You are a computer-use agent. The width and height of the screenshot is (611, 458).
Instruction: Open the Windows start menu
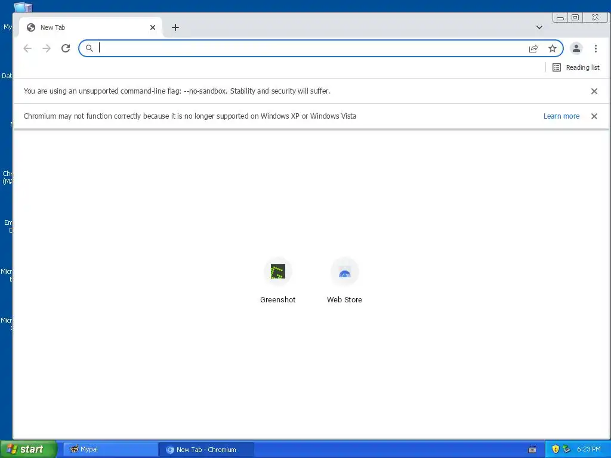tap(28, 450)
